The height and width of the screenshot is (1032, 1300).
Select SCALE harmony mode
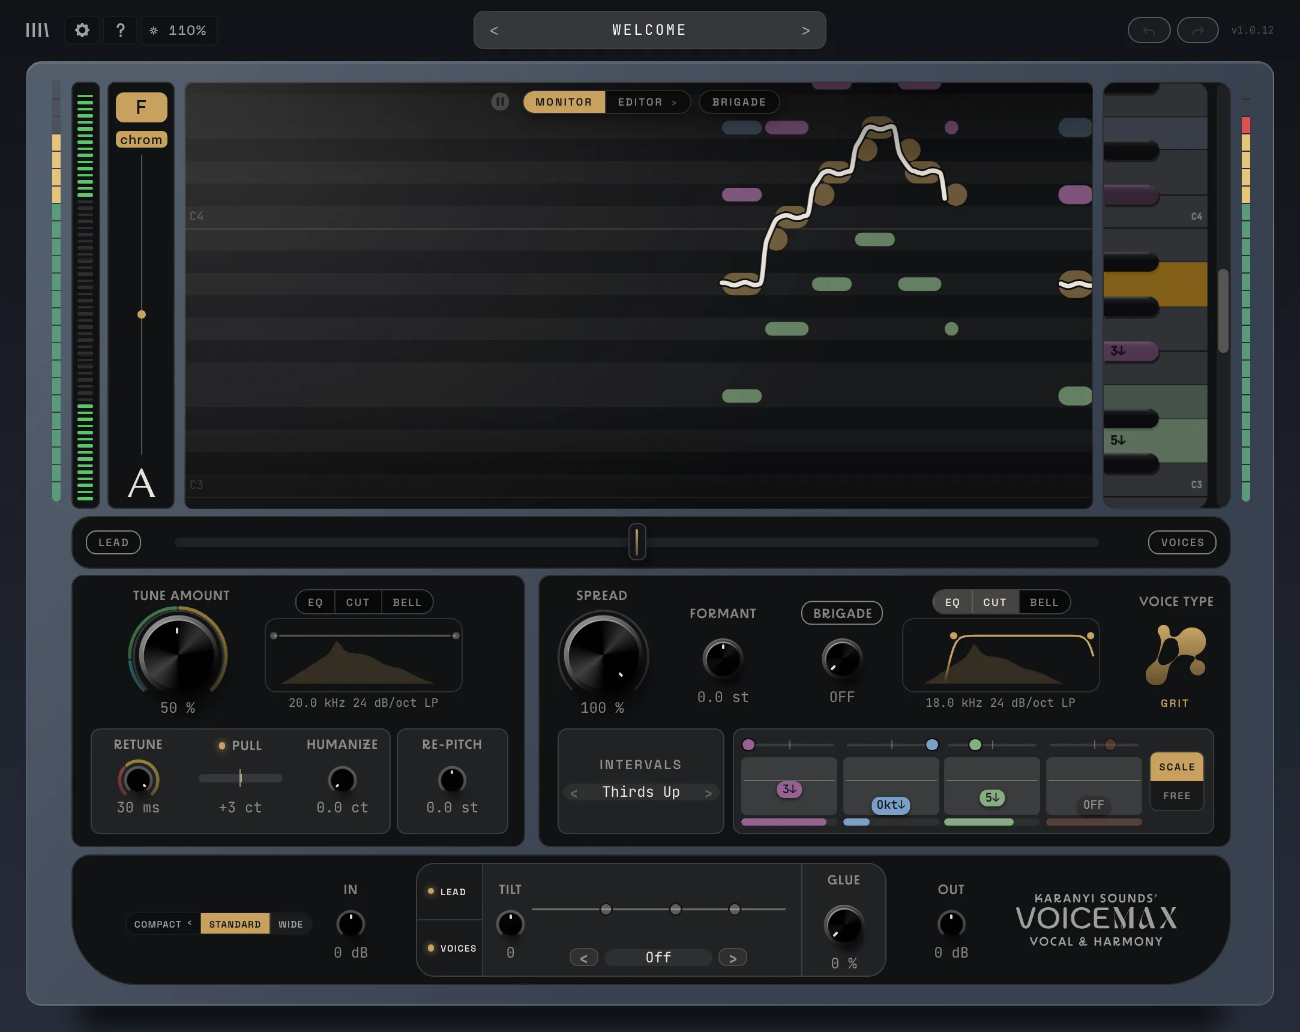click(1176, 767)
